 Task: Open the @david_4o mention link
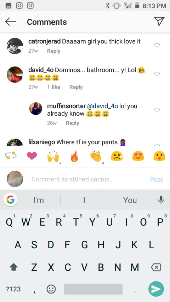click(102, 106)
